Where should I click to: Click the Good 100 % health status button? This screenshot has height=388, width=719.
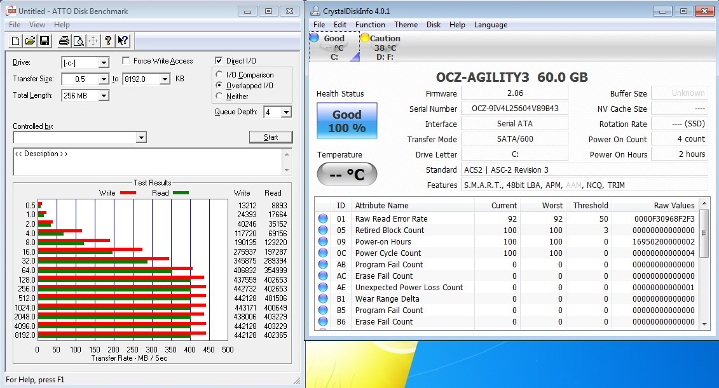coord(346,121)
